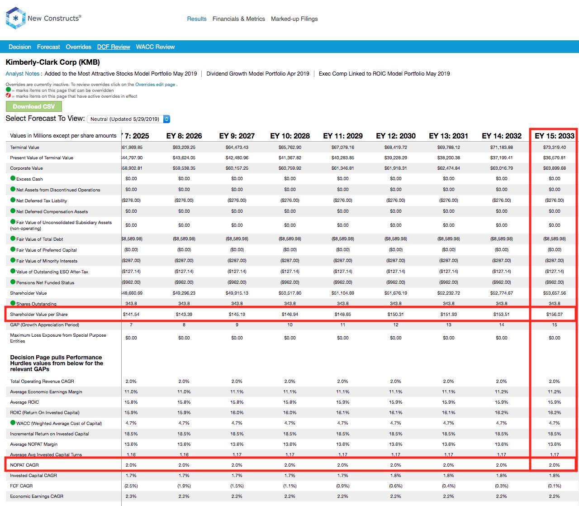Click the green legend dot for overridable items
Viewport: 579px width, 506px height.
tap(8, 90)
